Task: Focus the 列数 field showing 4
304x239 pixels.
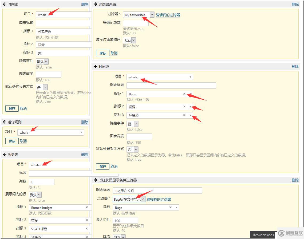Action: [41, 182]
